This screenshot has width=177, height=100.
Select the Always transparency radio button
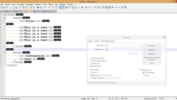pyautogui.click(x=143, y=75)
